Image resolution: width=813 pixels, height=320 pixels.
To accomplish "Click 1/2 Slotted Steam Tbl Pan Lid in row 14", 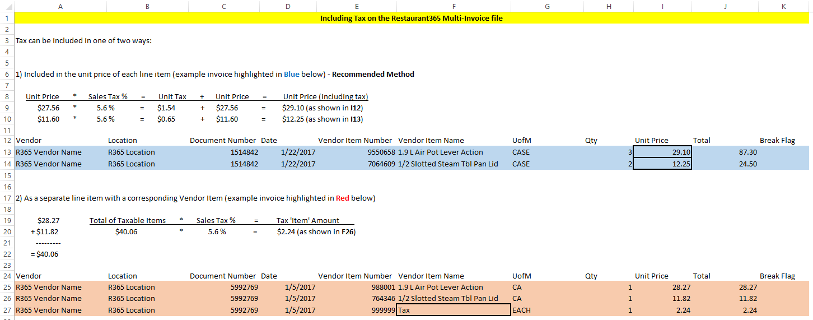I will point(448,164).
